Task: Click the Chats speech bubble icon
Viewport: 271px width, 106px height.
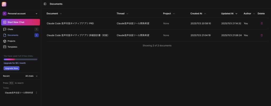Action: 5,29
